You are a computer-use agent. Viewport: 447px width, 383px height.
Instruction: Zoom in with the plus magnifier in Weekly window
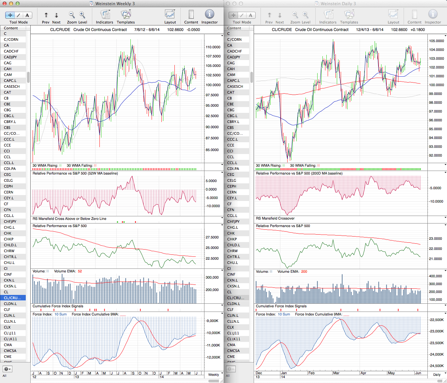pyautogui.click(x=82, y=15)
